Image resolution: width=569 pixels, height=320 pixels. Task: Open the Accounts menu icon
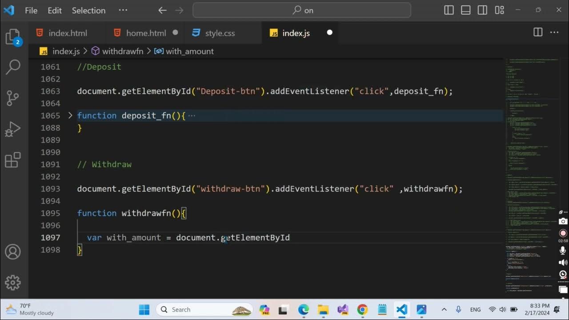pos(13,252)
